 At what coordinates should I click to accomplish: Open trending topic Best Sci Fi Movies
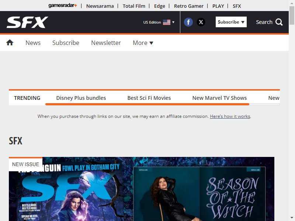click(149, 98)
